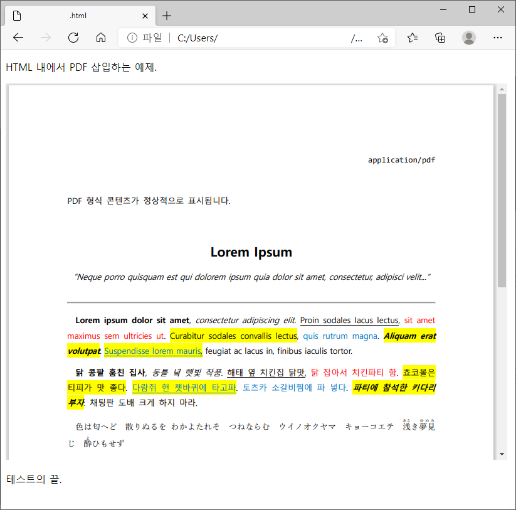Add this page to favorites star

[382, 38]
